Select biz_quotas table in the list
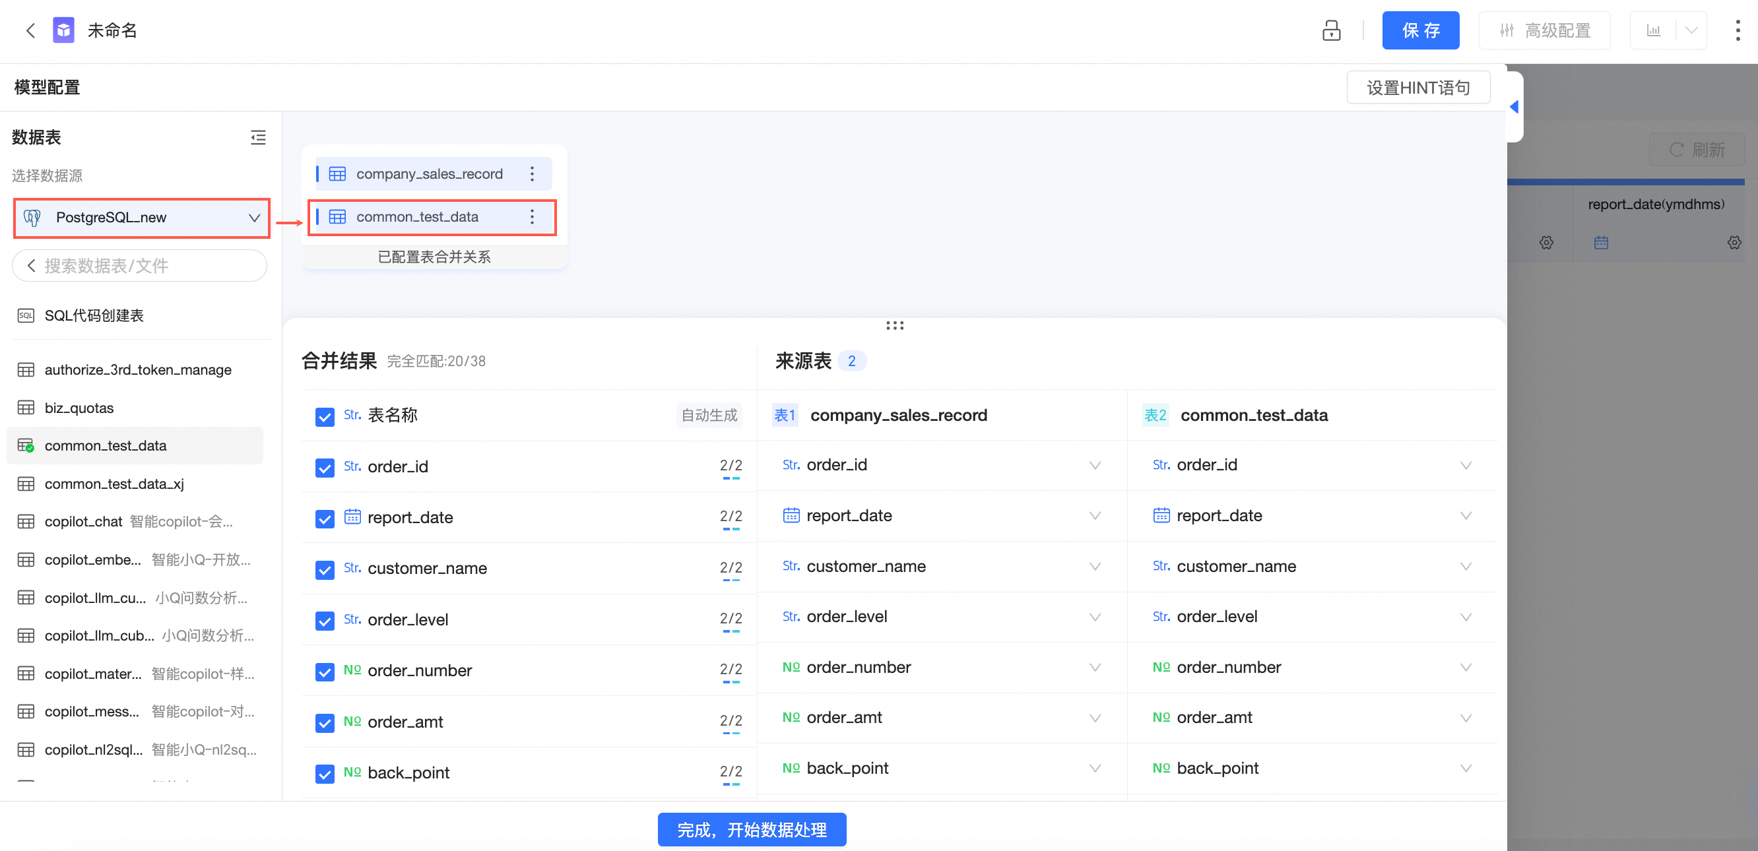Screen dimensions: 1758x851 [x=79, y=408]
